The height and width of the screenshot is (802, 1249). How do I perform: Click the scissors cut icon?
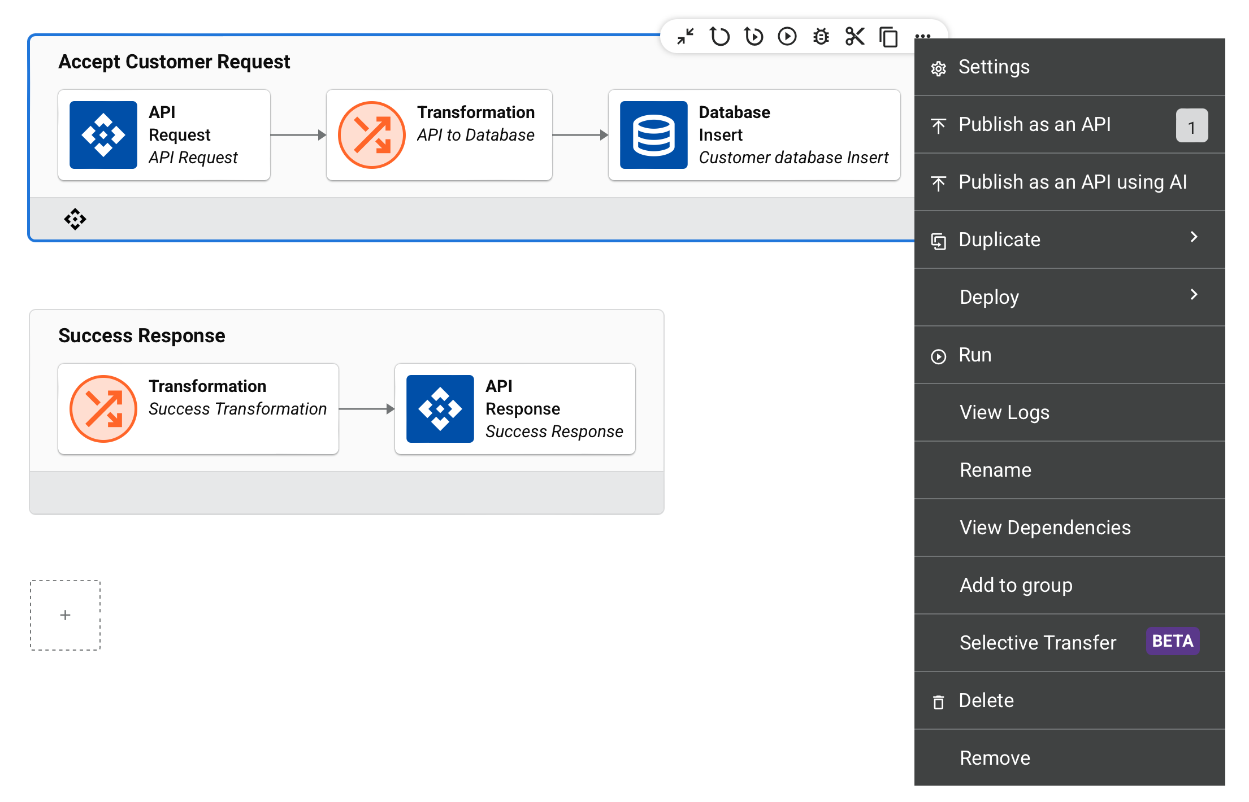pyautogui.click(x=855, y=37)
